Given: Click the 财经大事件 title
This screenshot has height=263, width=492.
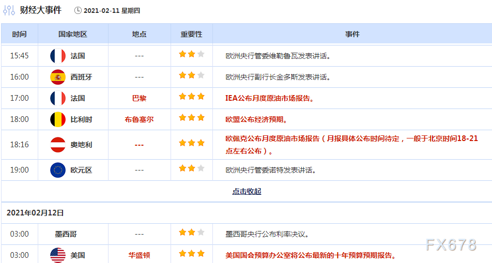Looking at the screenshot, I should point(41,10).
